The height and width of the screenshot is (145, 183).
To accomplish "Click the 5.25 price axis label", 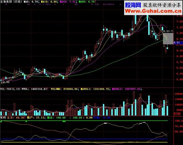I will click(x=180, y=74).
